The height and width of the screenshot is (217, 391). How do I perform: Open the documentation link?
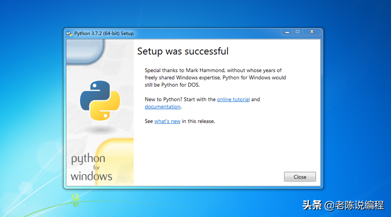point(162,107)
